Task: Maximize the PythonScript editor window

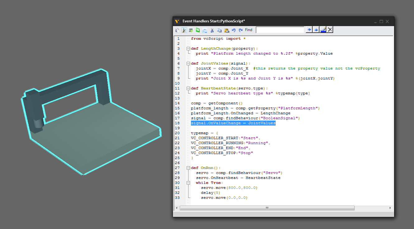Action: click(x=381, y=21)
